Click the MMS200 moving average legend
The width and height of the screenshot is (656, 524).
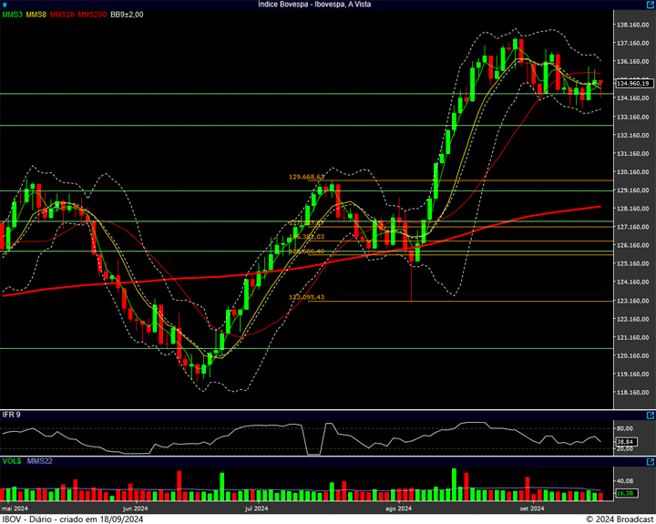92,15
